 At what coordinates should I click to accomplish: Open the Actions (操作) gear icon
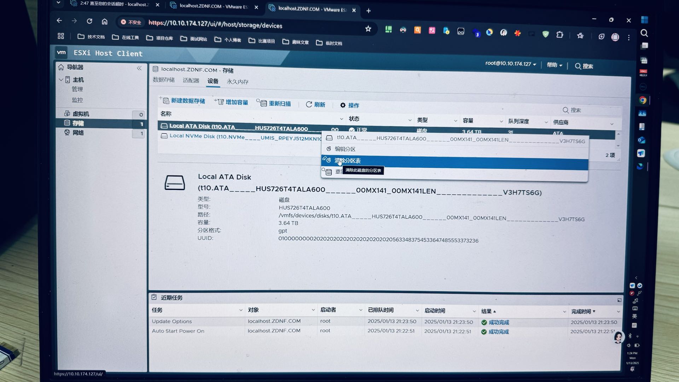point(343,105)
